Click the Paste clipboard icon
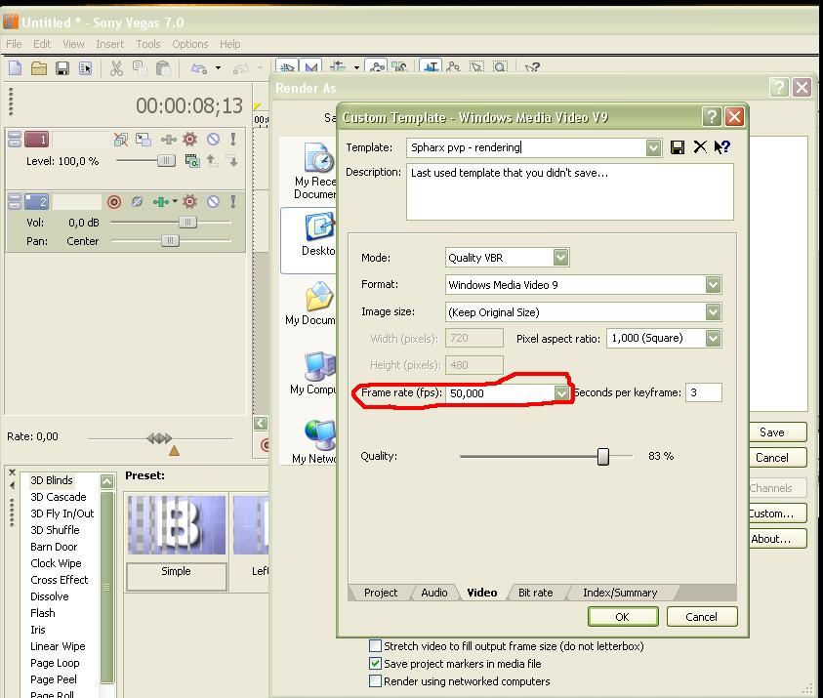This screenshot has height=698, width=823. click(x=163, y=68)
